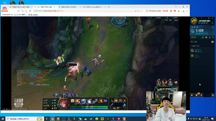Click the status message under summoner name

click(x=203, y=23)
